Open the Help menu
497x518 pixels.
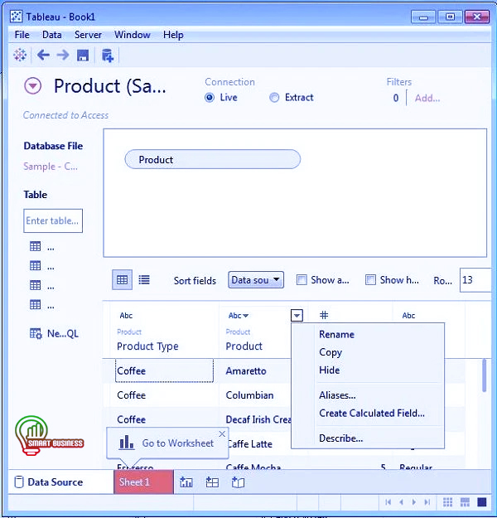[x=173, y=35]
